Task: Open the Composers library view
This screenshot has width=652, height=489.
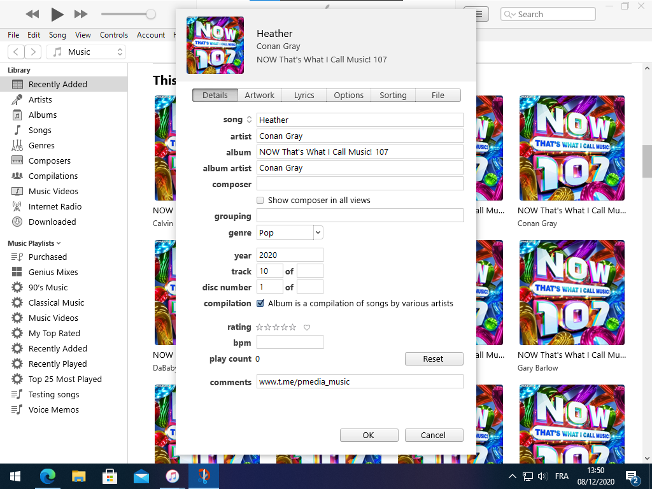Action: coord(64,160)
